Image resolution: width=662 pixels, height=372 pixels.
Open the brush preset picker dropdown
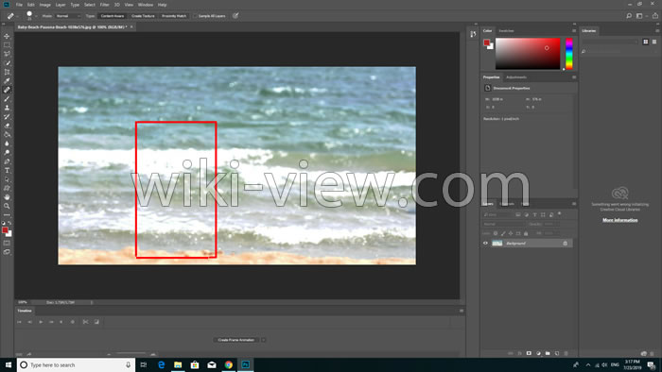(36, 16)
